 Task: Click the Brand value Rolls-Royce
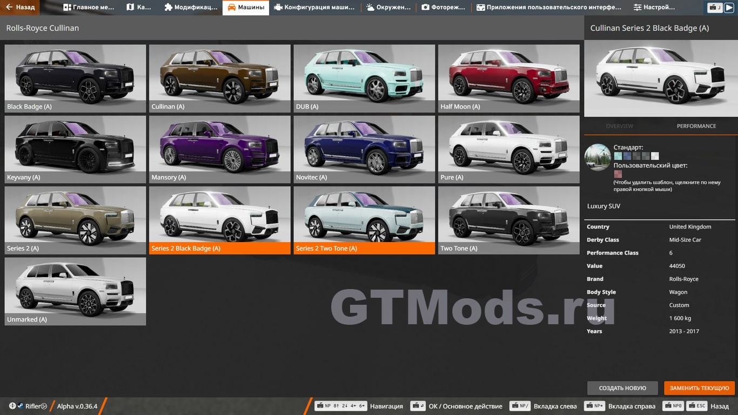point(683,279)
